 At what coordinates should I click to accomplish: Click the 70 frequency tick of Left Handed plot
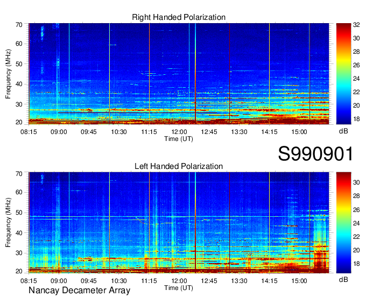coord(19,174)
